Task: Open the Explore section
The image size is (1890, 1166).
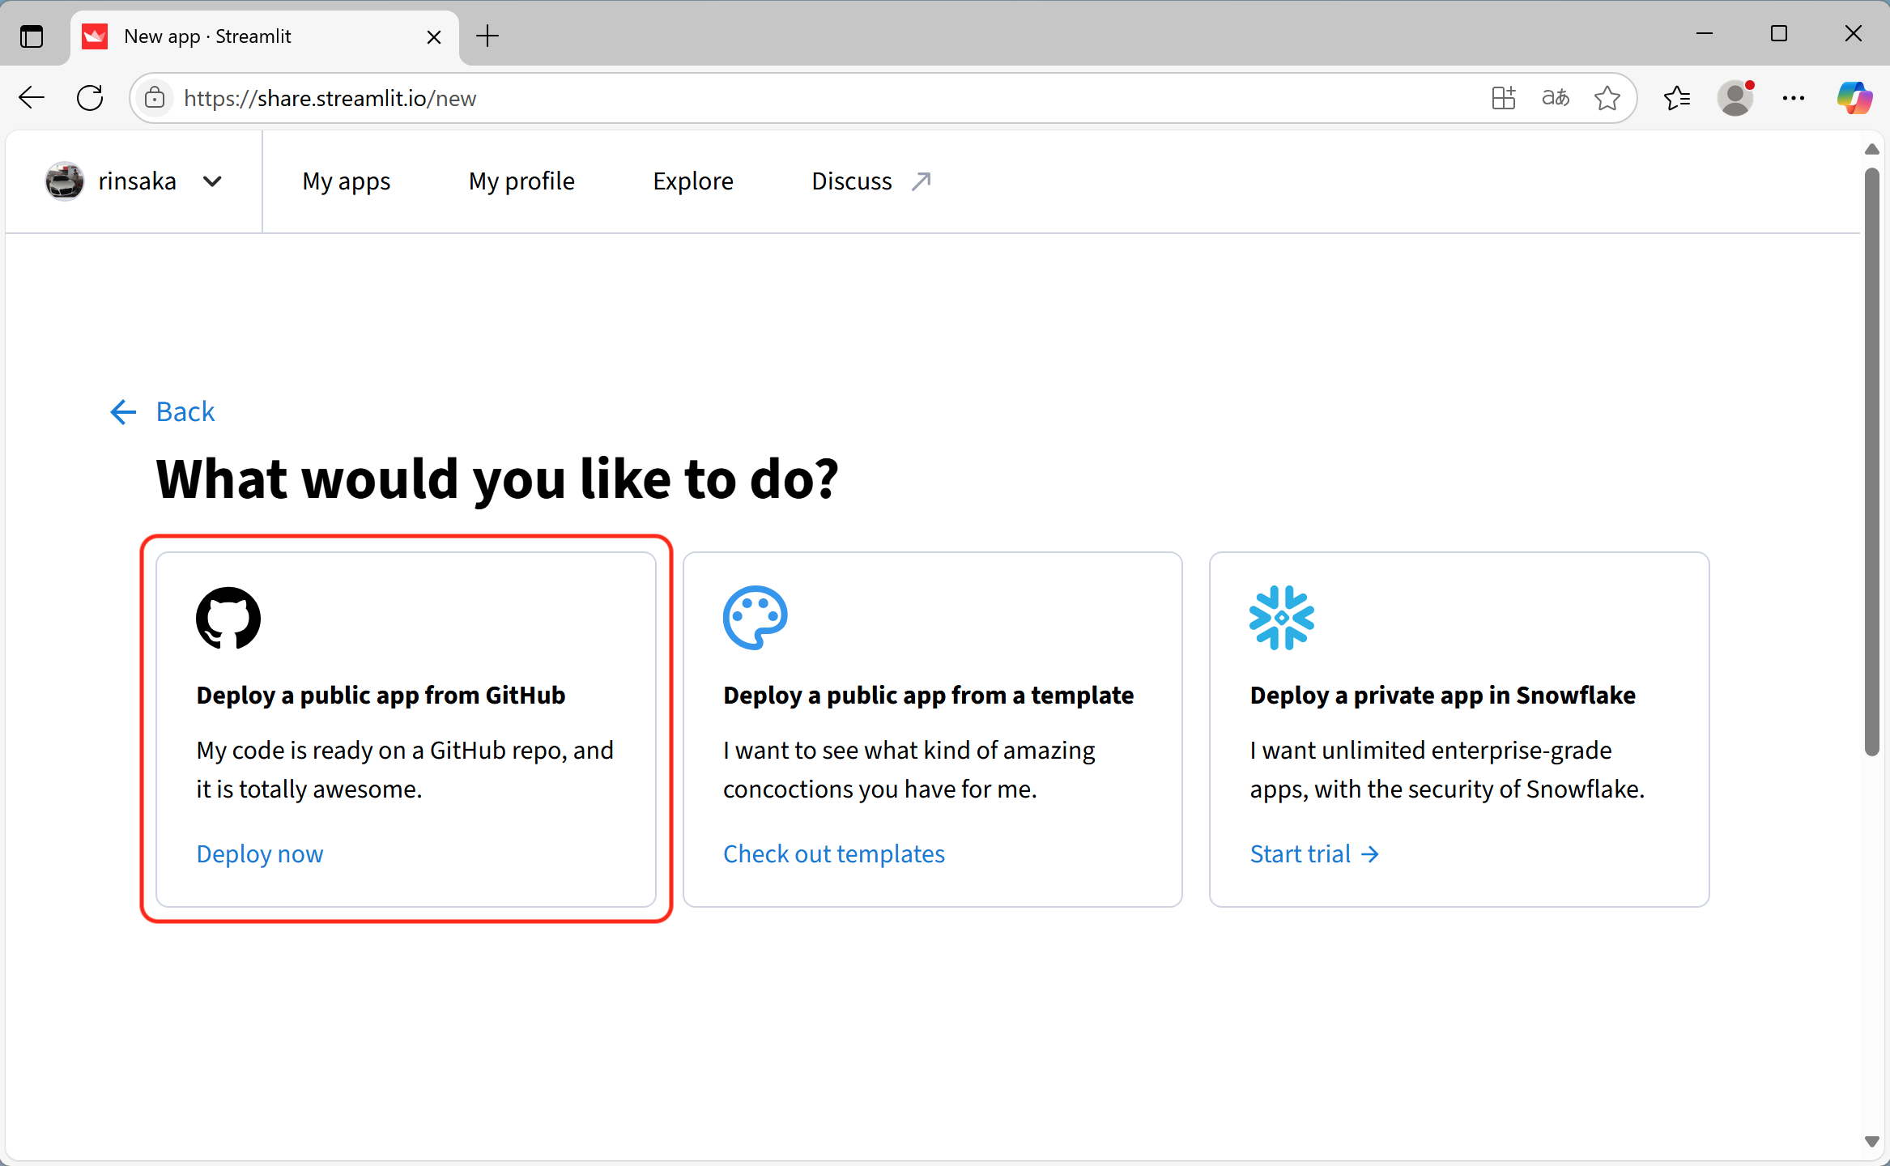Action: click(x=693, y=181)
